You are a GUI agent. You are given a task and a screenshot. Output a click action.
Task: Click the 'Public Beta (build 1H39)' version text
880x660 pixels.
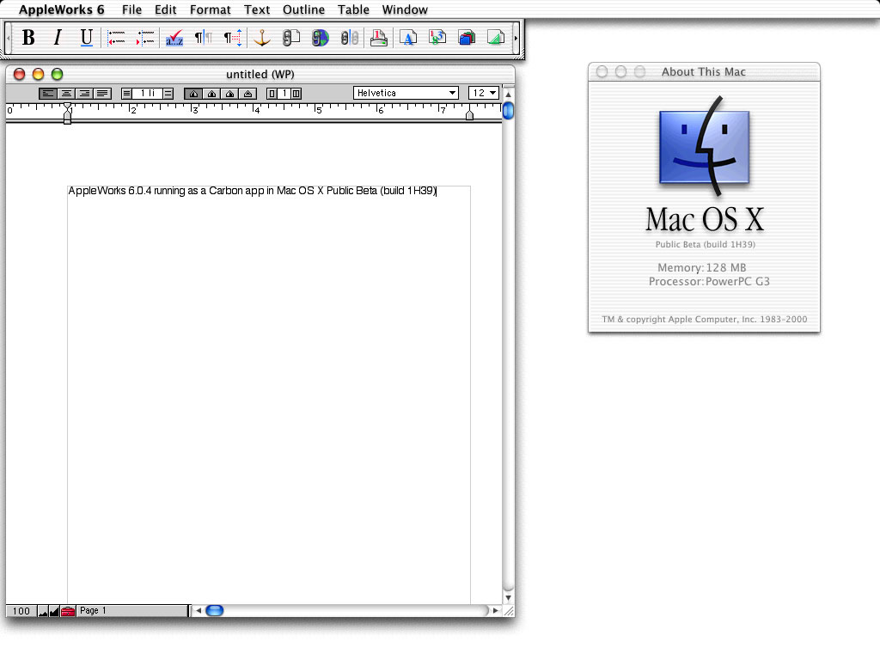click(705, 244)
